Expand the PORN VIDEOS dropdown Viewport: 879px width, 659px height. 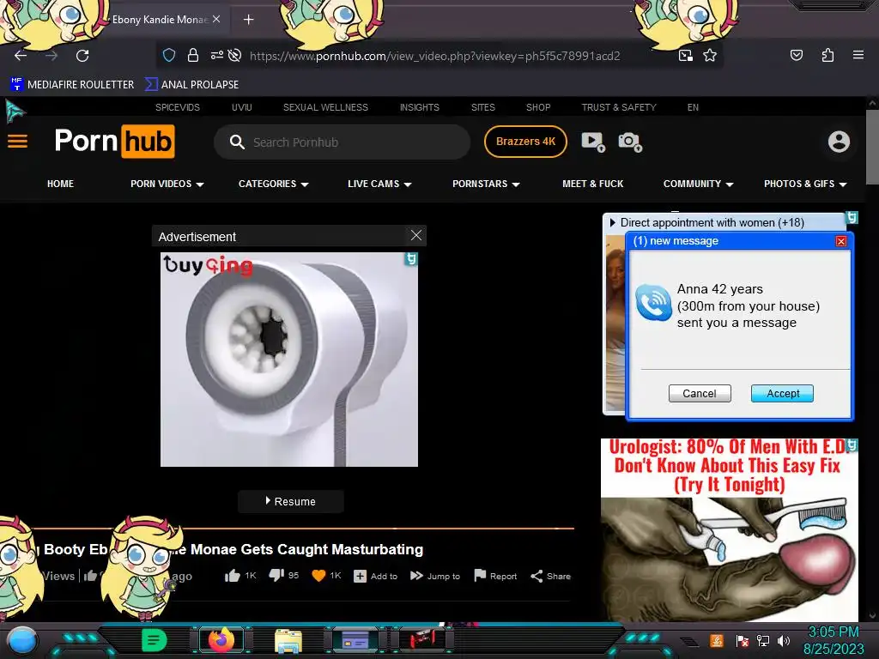167,184
